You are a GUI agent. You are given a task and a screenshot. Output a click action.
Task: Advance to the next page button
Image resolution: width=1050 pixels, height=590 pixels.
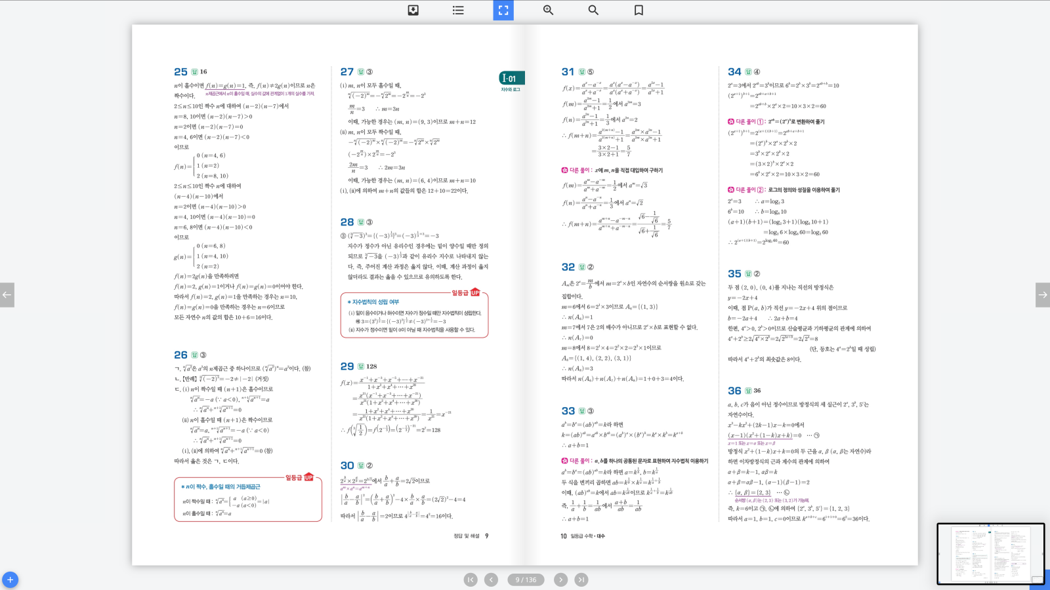(x=560, y=580)
